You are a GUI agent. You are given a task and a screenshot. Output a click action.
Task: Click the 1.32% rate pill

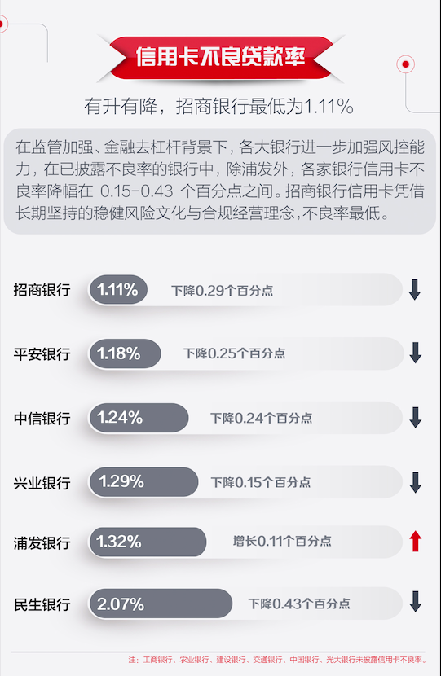[148, 542]
